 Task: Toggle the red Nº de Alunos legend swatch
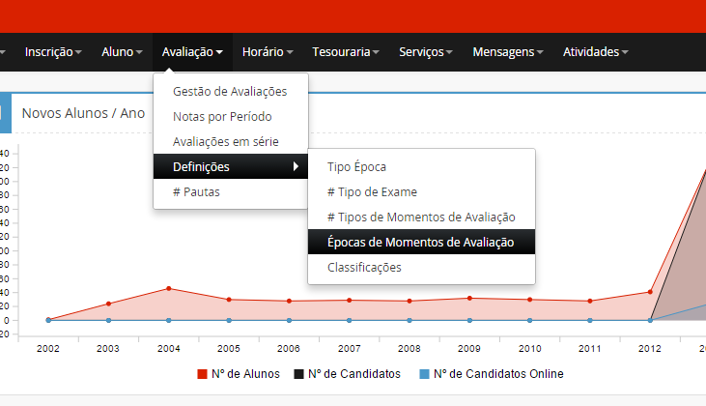pos(203,374)
